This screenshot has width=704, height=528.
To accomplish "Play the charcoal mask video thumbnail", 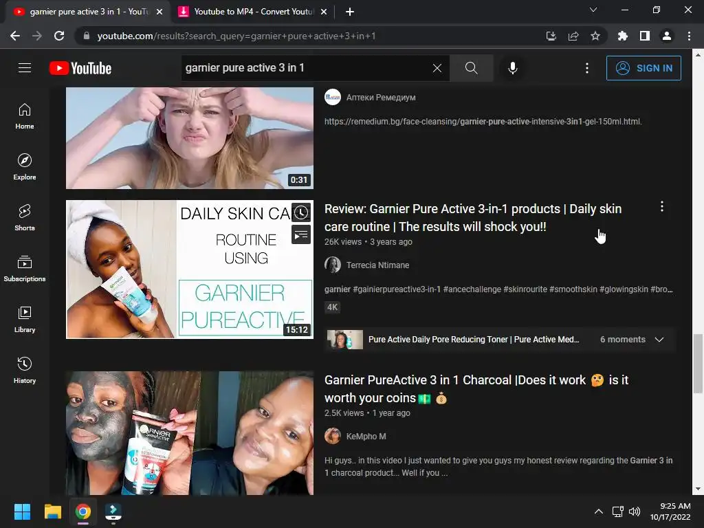I will click(190, 433).
